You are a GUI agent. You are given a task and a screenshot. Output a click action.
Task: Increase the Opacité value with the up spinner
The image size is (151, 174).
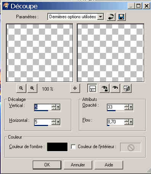coord(127,105)
